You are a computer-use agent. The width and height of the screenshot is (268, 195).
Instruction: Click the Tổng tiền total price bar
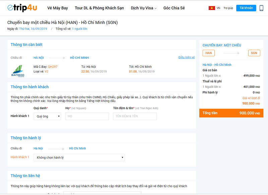point(231,113)
